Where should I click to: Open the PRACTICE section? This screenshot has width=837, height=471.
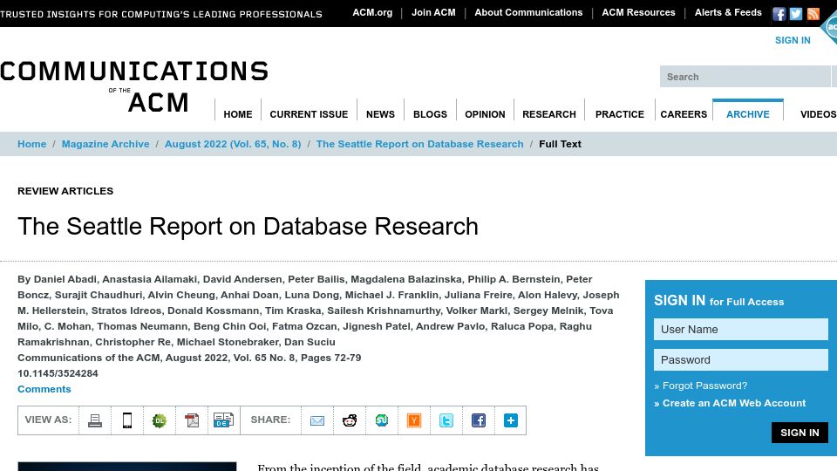pyautogui.click(x=619, y=114)
